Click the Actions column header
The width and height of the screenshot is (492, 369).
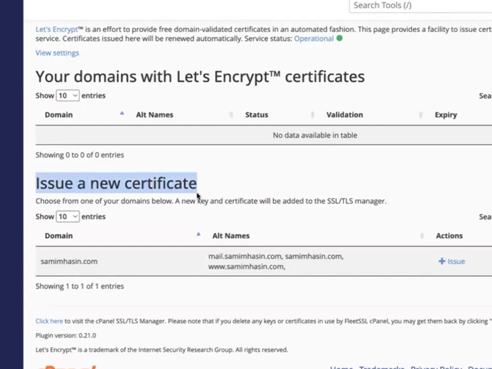click(449, 236)
